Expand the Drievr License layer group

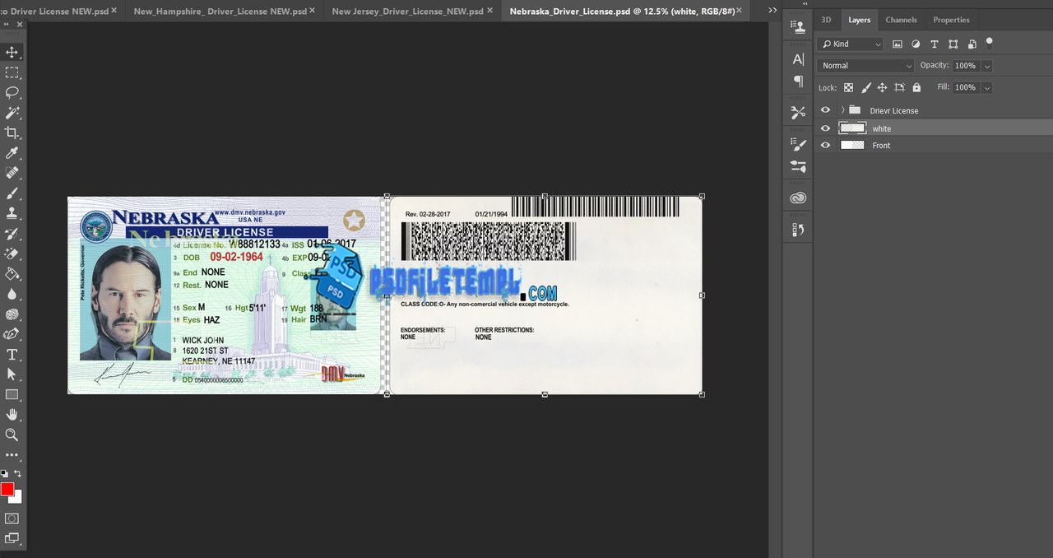pyautogui.click(x=842, y=110)
